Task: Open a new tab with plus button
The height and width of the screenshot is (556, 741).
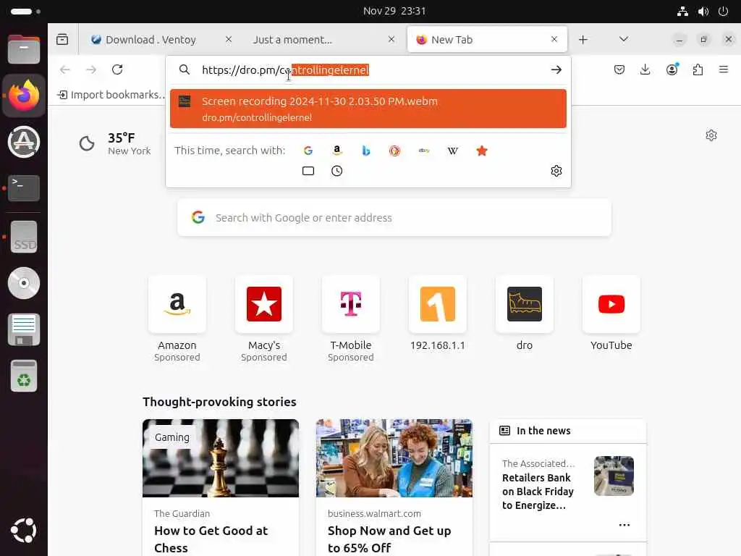Action: [583, 40]
